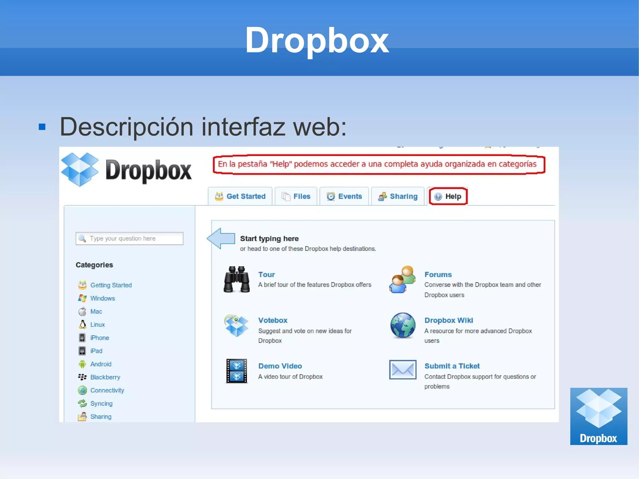Click the envelope Submit a Ticket icon
The image size is (639, 479).
(x=403, y=370)
